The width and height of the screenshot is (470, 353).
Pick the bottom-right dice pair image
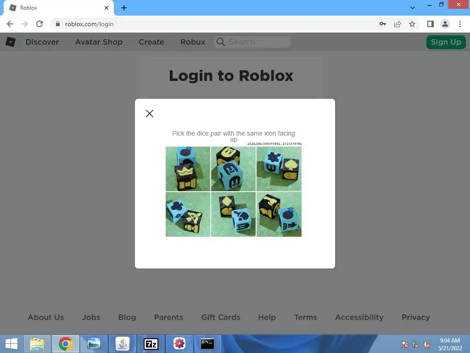click(279, 214)
